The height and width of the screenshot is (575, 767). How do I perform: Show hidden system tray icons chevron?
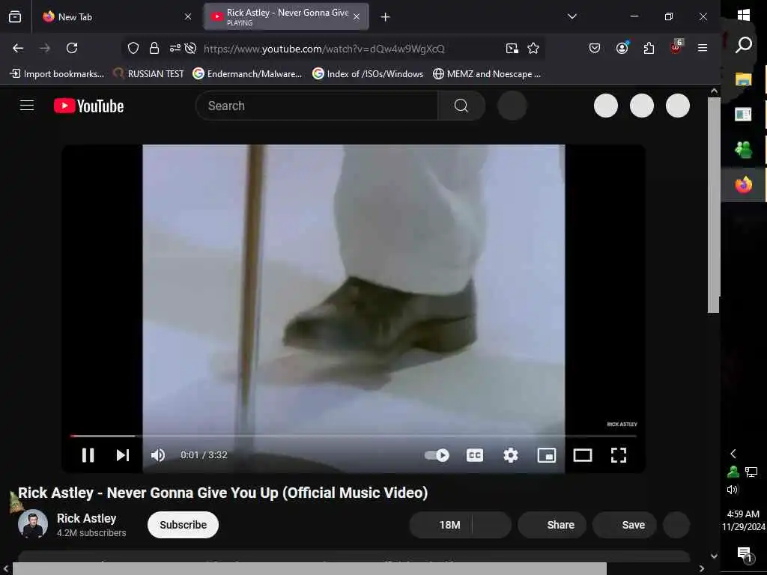tap(733, 454)
